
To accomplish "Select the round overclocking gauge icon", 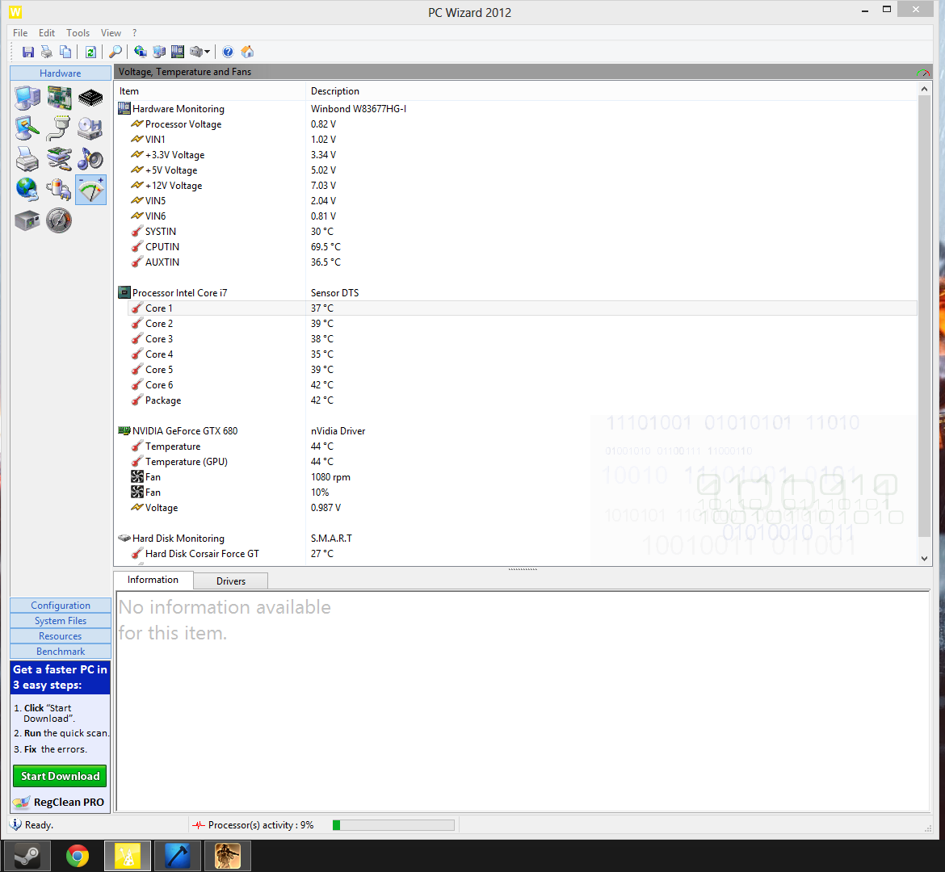I will click(59, 220).
